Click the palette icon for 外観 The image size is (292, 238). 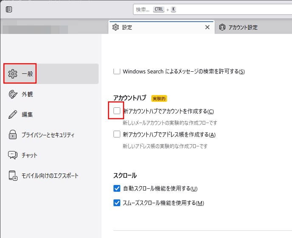(13, 94)
